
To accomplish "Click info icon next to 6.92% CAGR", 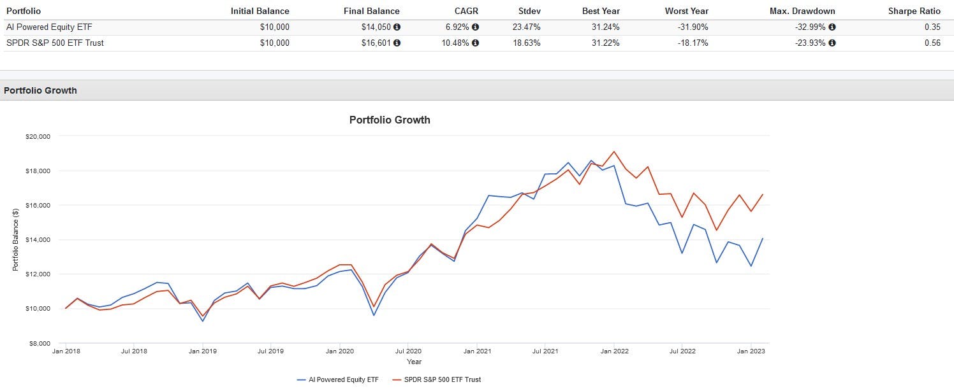I will coord(475,27).
